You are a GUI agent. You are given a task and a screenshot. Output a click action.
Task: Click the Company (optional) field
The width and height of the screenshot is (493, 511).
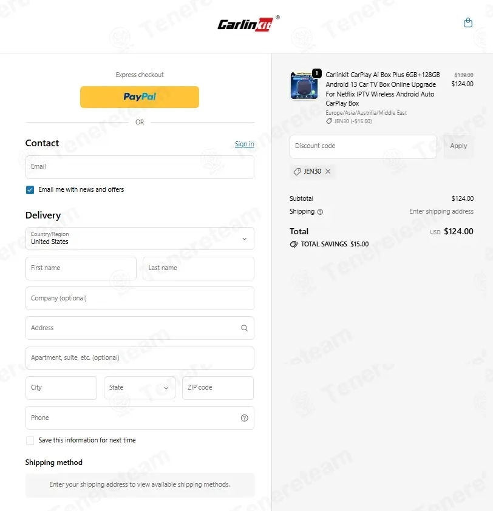click(140, 298)
